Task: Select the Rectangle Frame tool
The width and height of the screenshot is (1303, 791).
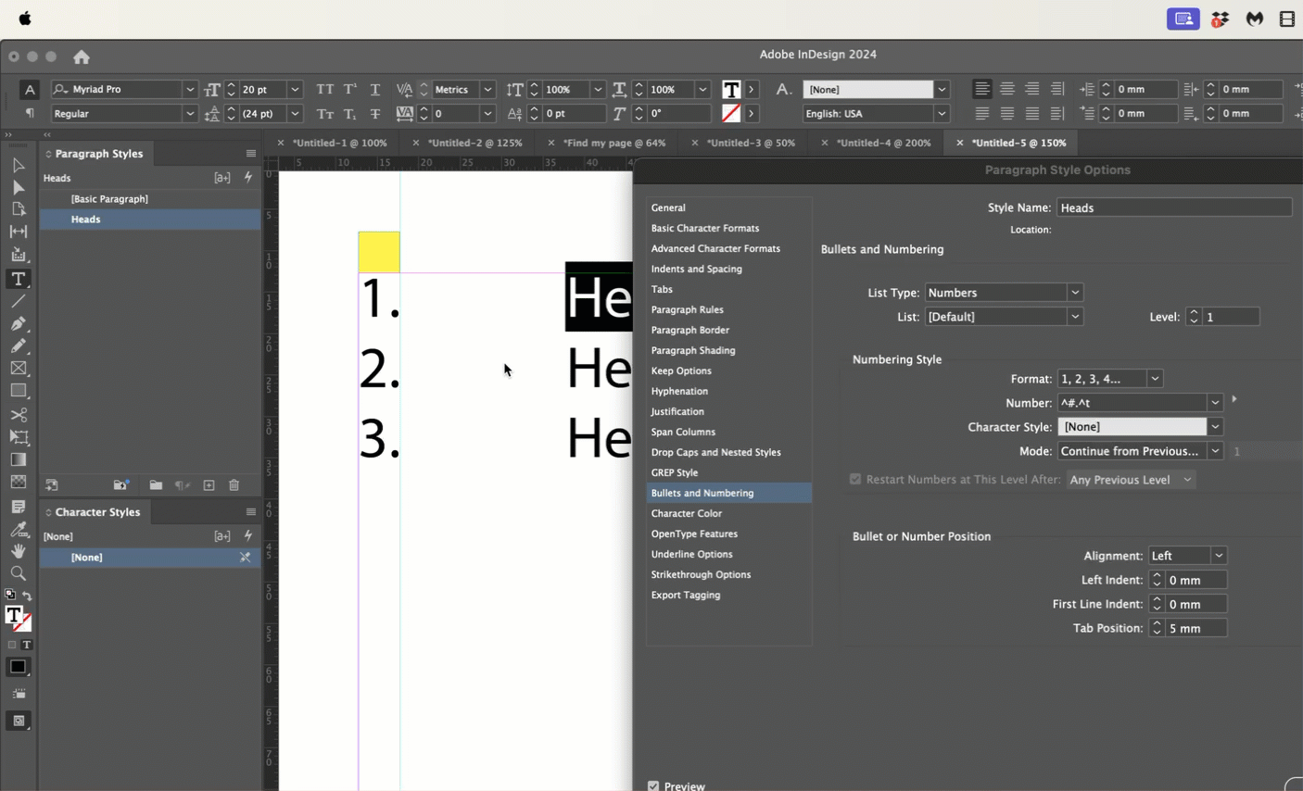Action: (18, 369)
